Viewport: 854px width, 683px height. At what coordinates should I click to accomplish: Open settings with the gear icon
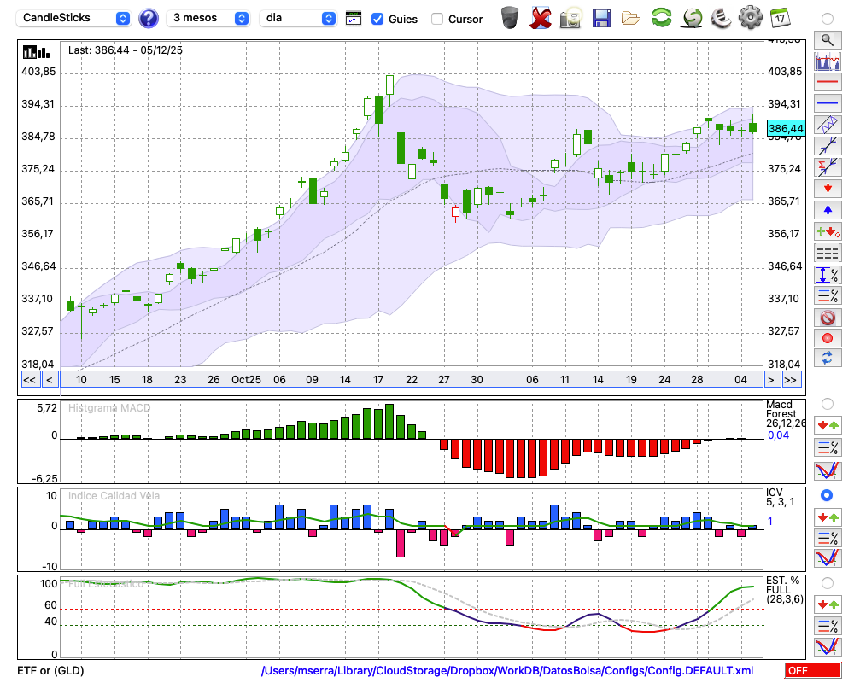(x=750, y=17)
